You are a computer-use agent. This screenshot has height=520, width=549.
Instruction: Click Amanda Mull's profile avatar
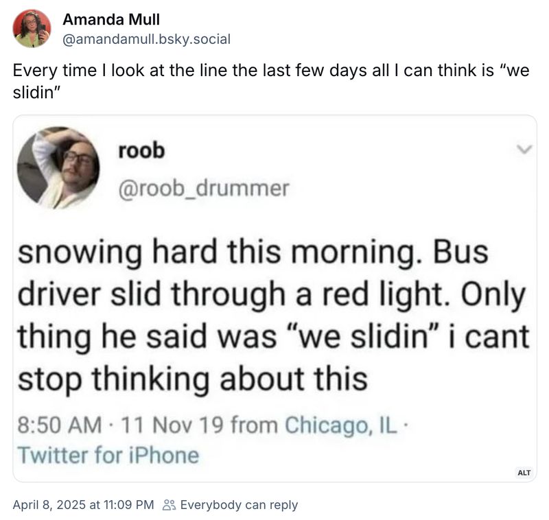tap(30, 29)
